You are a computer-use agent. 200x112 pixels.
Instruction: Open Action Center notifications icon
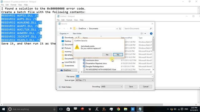(x=182, y=109)
